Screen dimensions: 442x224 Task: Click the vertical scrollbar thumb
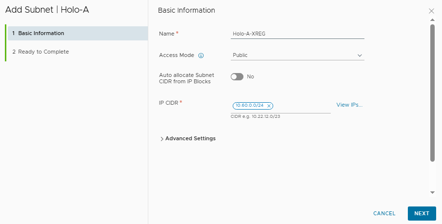432,93
